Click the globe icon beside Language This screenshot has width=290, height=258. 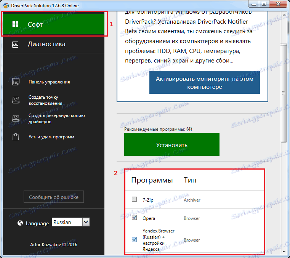pos(20,223)
